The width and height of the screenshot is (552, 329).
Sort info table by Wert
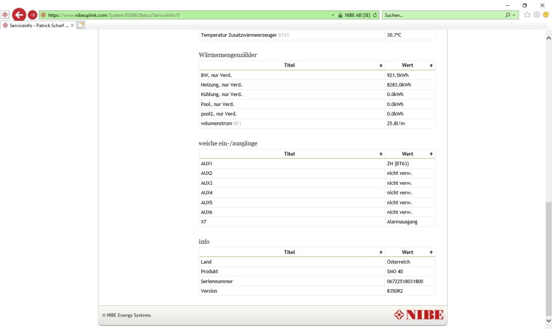(x=410, y=252)
